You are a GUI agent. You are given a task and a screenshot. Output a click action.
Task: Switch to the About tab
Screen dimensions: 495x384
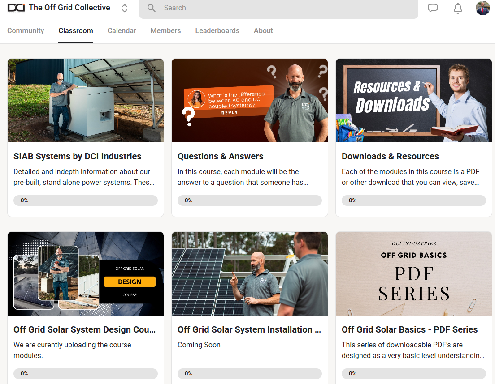(263, 30)
